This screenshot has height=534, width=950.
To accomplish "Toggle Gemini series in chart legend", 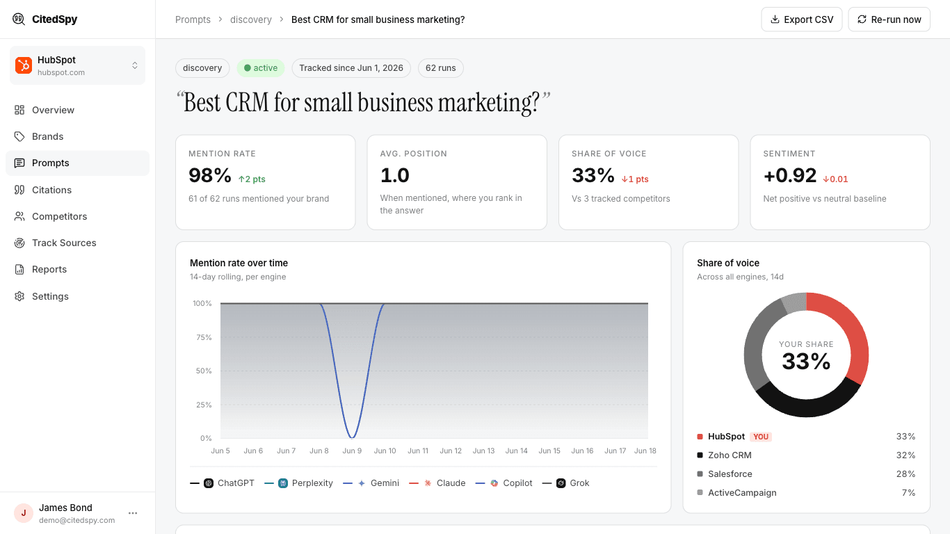I will 371,483.
